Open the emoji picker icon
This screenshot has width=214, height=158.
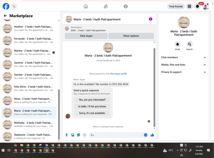coord(146,135)
